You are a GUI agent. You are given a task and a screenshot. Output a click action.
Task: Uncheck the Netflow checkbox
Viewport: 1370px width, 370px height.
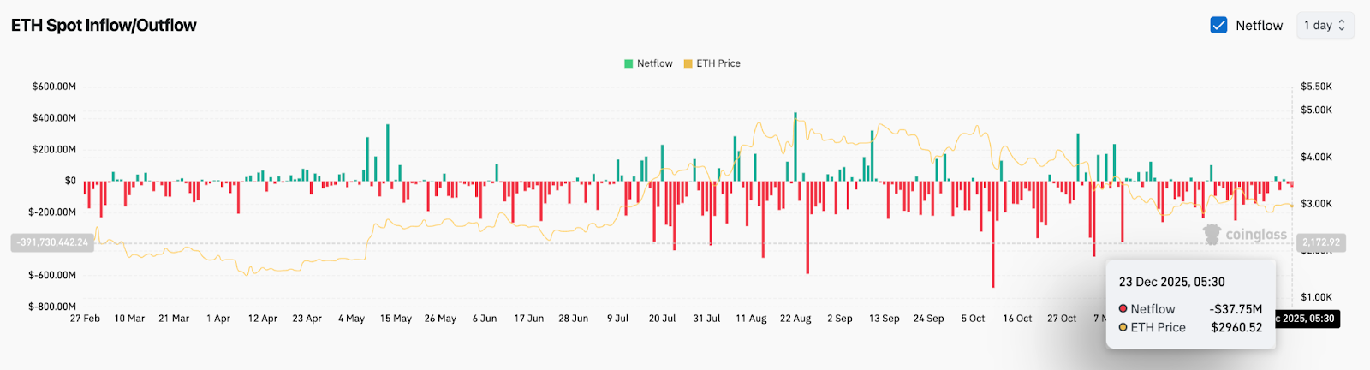[x=1218, y=26]
